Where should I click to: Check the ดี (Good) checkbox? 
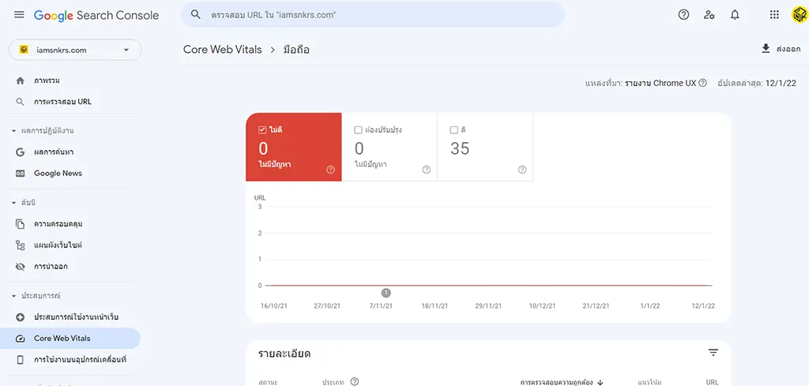[x=454, y=130]
